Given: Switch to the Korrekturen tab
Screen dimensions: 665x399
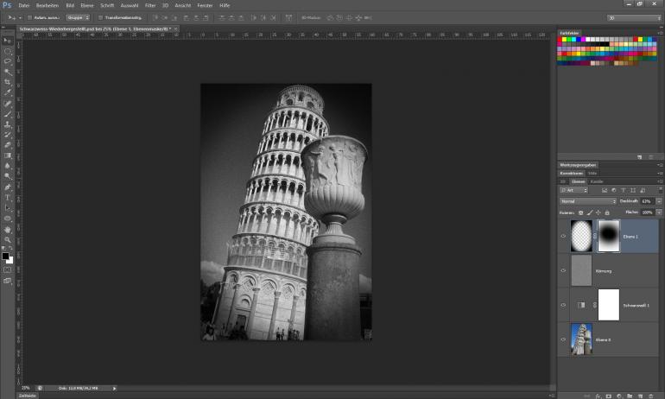Looking at the screenshot, I should click(x=571, y=173).
